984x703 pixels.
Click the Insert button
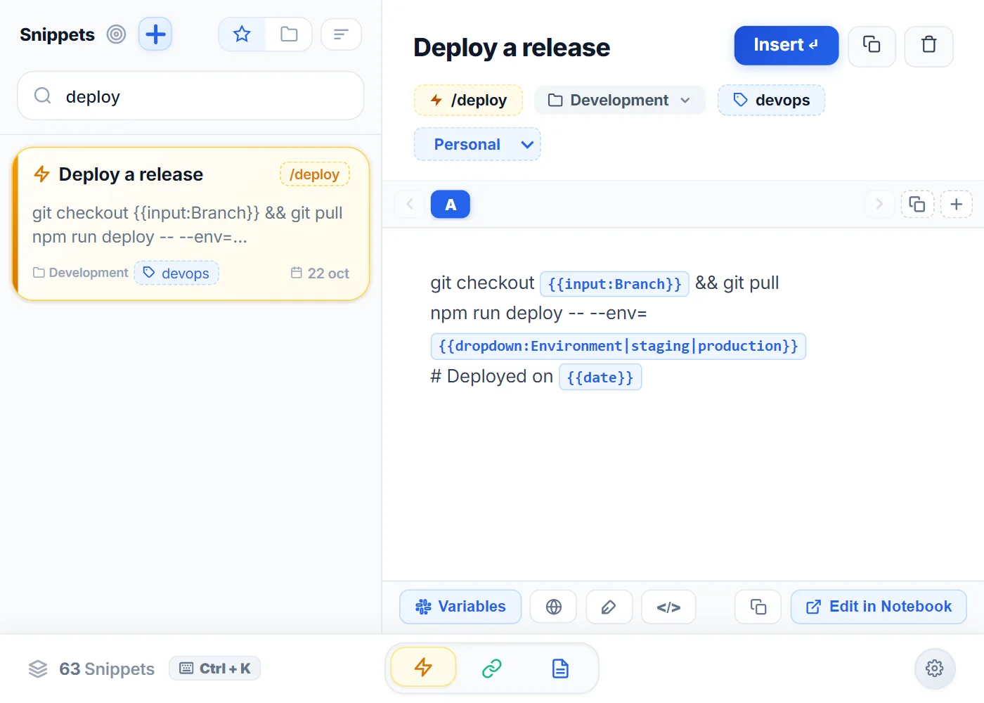click(786, 46)
